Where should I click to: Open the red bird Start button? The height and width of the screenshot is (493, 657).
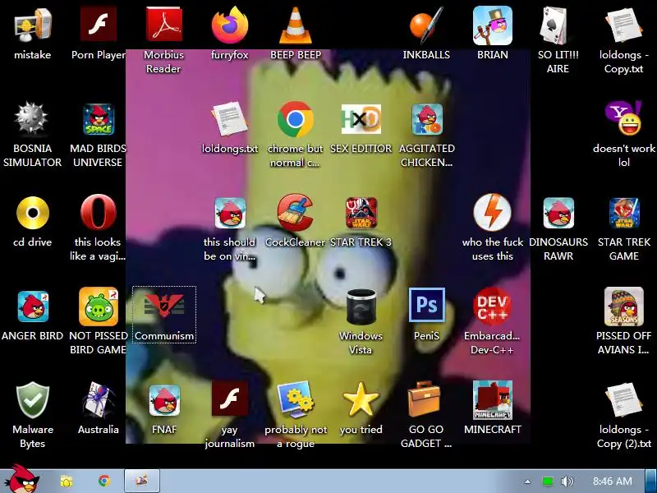pyautogui.click(x=23, y=479)
